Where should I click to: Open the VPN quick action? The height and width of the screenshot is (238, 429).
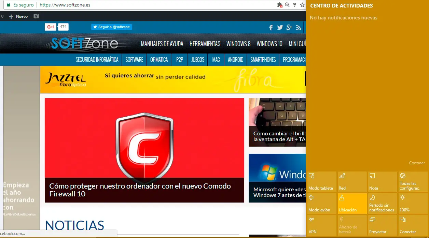(x=321, y=225)
